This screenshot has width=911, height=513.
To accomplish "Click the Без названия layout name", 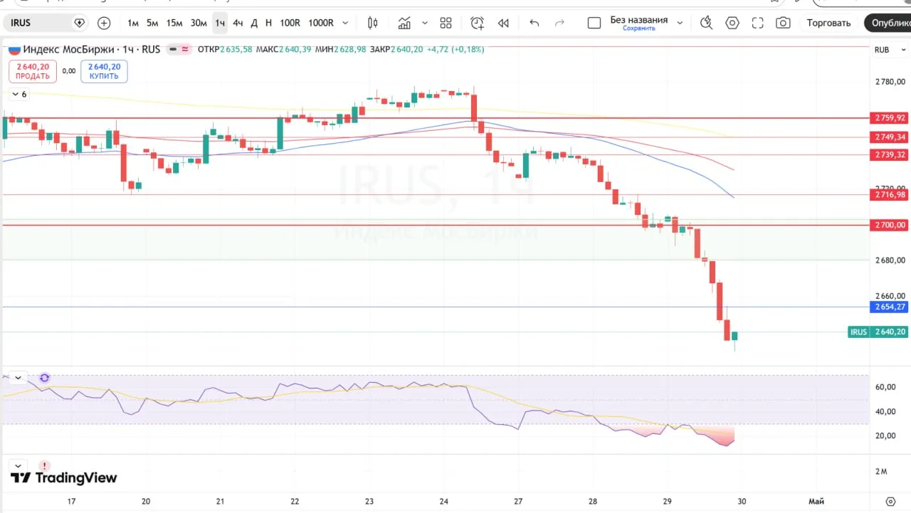I will pyautogui.click(x=639, y=19).
